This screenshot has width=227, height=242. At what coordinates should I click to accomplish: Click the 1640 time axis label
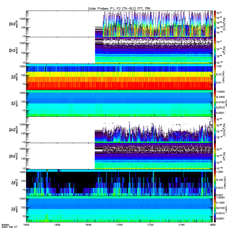(x=88, y=225)
